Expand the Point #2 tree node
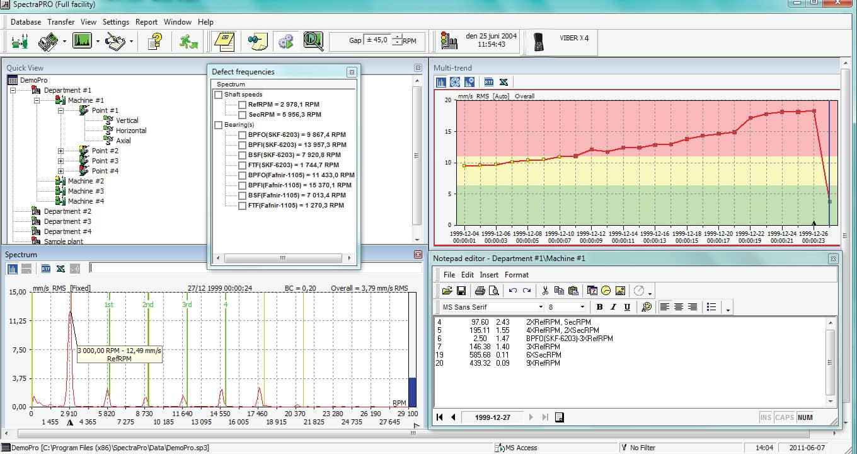This screenshot has width=857, height=454. click(60, 151)
